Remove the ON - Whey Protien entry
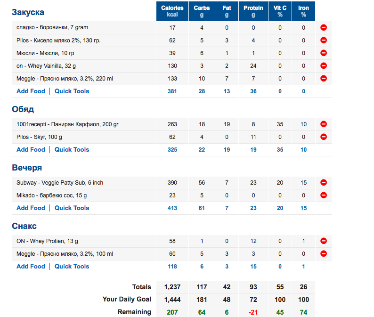374x317 pixels. [x=324, y=241]
